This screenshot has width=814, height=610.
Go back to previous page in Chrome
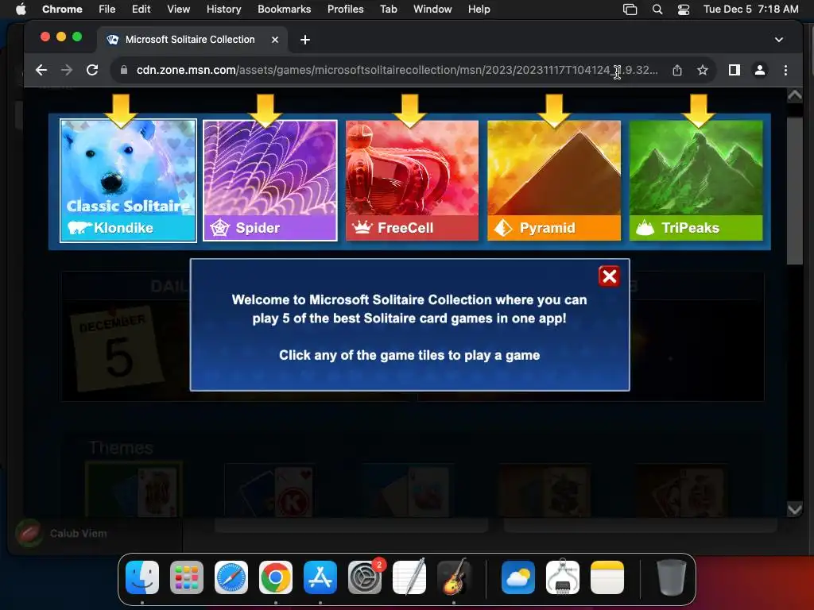tap(41, 70)
